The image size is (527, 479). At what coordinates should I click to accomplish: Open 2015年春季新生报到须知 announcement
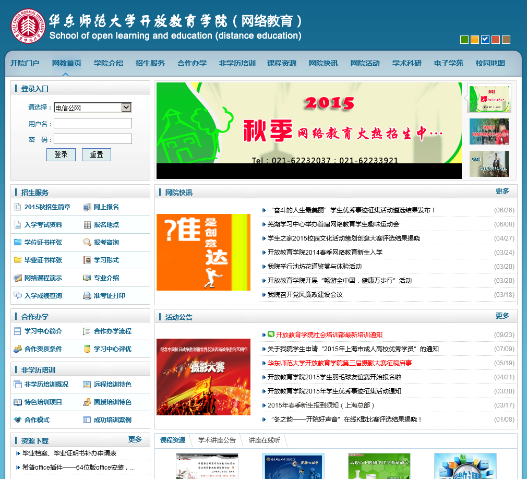point(321,405)
